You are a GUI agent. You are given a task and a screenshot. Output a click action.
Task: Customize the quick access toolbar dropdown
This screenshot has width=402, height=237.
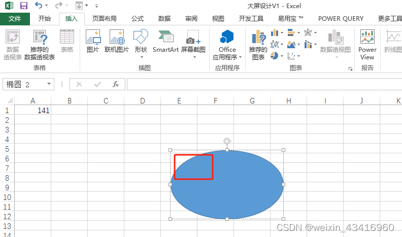click(x=96, y=6)
